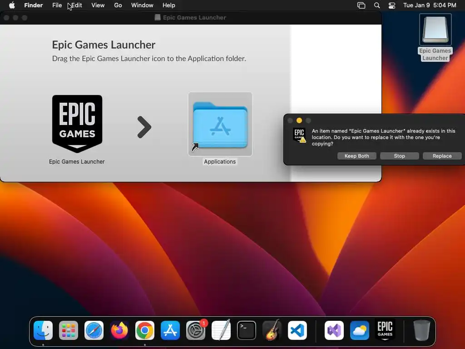Open the Go menu
465x349 pixels.
[x=118, y=5]
